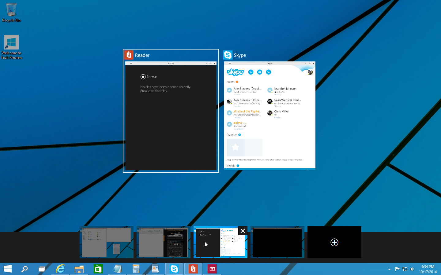Close the third virtual desktop
The width and height of the screenshot is (441, 275).
pos(243,231)
